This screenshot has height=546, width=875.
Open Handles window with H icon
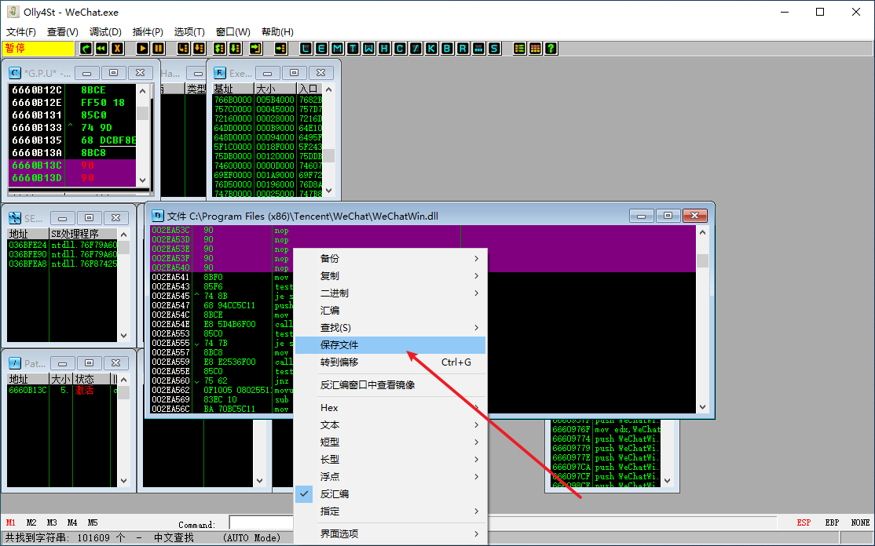tap(384, 49)
